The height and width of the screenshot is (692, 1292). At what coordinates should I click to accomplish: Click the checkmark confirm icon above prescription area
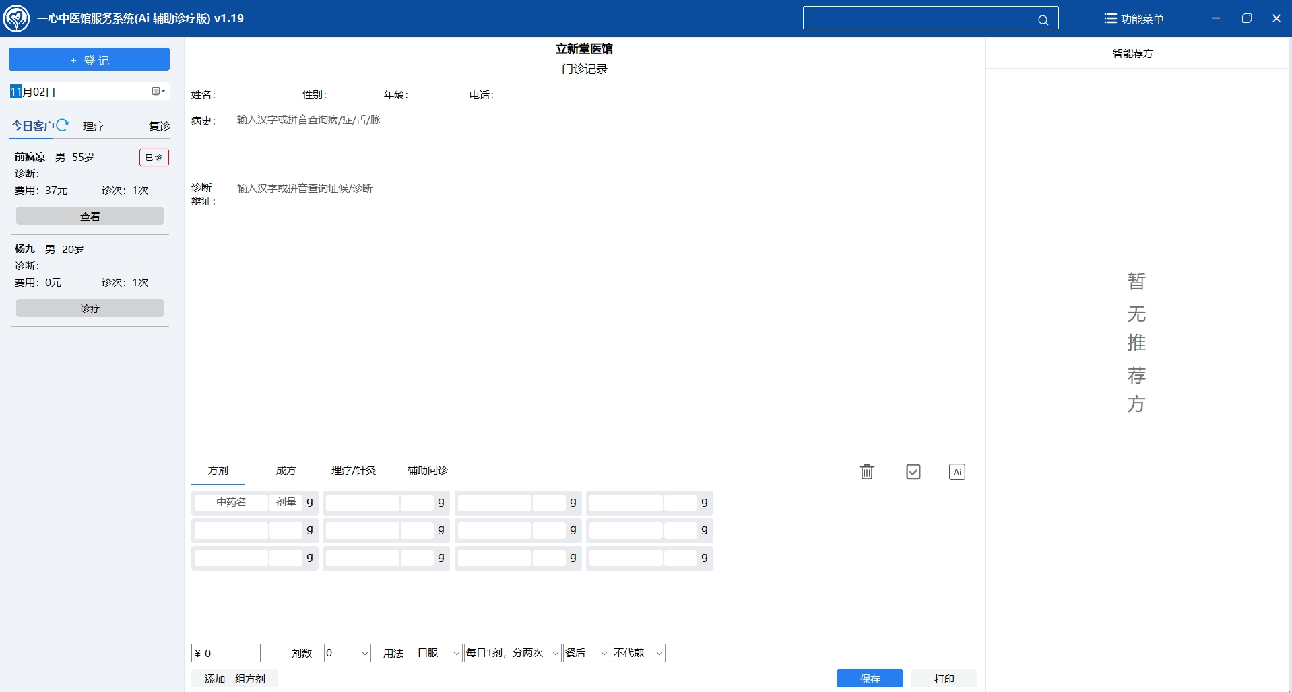pos(913,471)
